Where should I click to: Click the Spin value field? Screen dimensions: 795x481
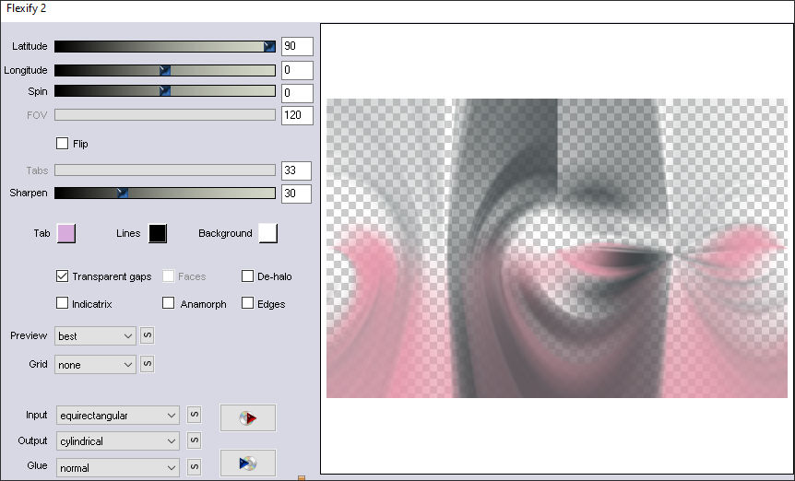(x=297, y=93)
